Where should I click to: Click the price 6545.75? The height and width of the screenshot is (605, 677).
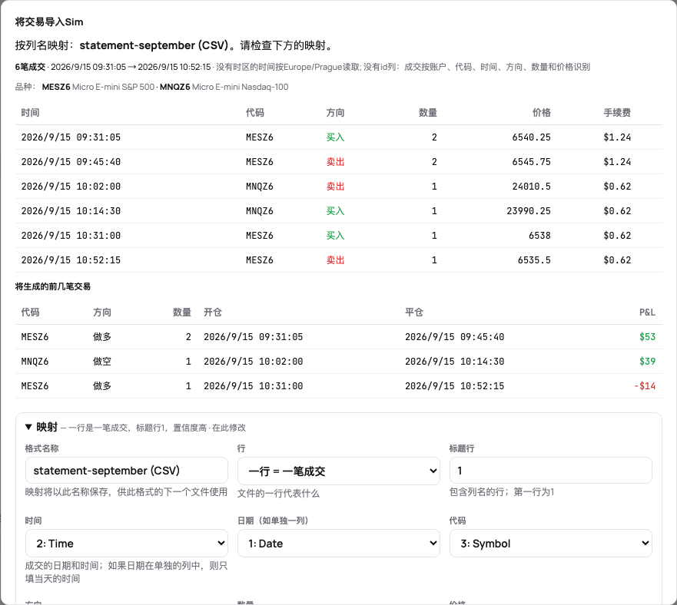(x=531, y=162)
